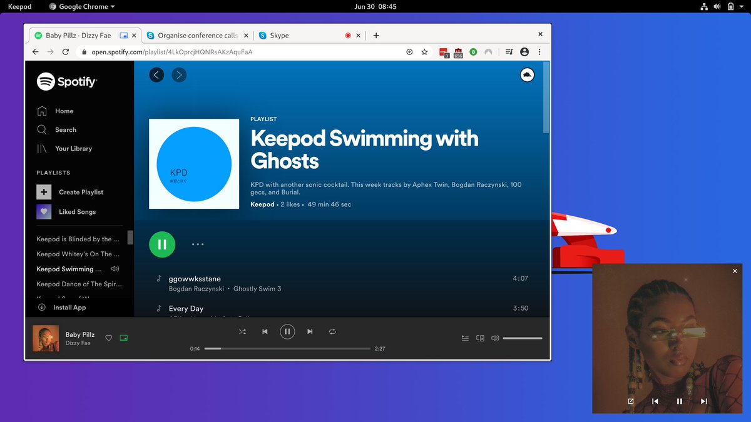
Task: Click the install plus icon in address bar
Action: tap(409, 52)
